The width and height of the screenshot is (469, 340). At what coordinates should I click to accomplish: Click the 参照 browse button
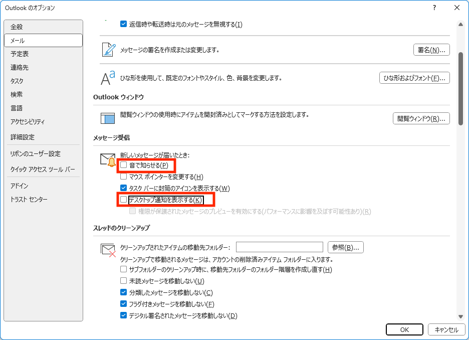coord(345,247)
